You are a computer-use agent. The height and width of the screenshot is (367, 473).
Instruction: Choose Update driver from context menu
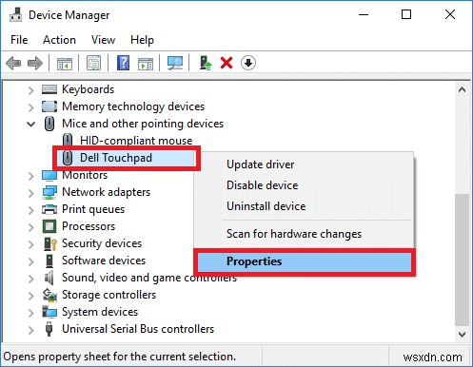coord(260,164)
